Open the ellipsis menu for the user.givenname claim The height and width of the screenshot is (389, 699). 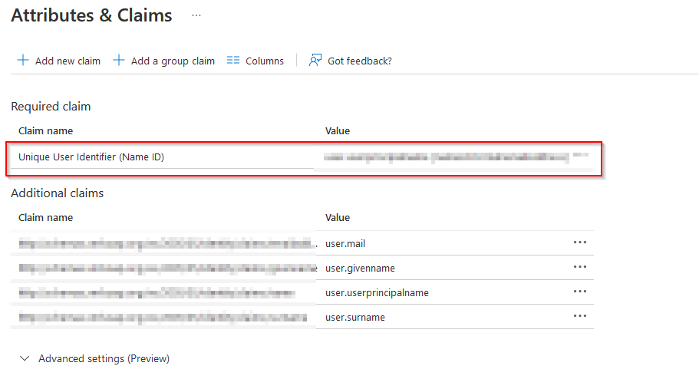tap(579, 268)
